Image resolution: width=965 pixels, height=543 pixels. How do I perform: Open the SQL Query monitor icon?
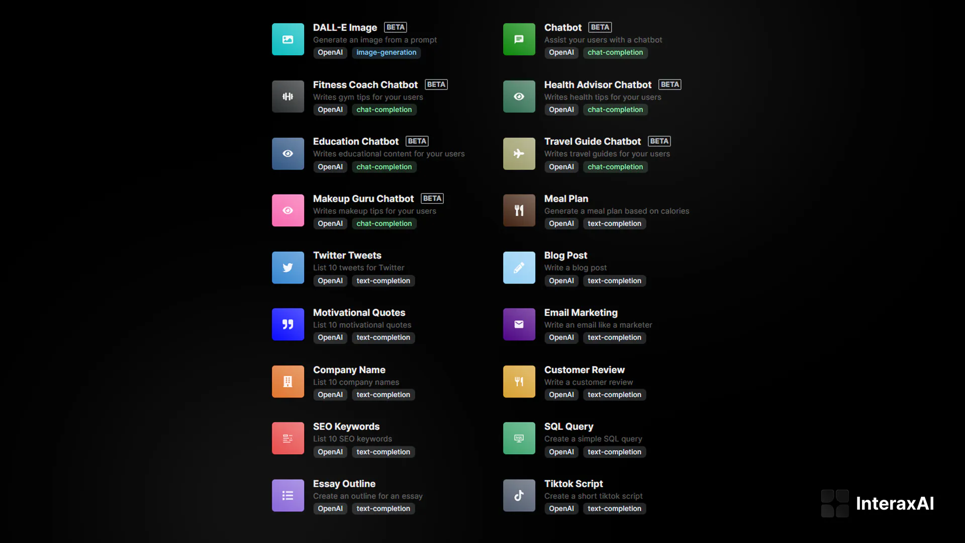[519, 439]
